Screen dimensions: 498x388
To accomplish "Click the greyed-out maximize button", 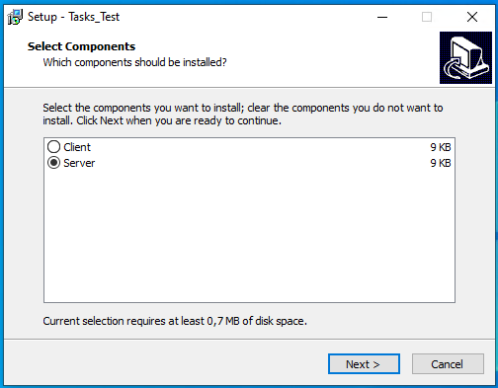I will pyautogui.click(x=427, y=17).
